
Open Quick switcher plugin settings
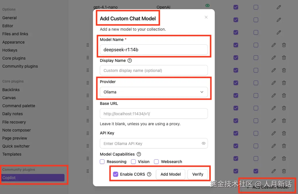16,146
